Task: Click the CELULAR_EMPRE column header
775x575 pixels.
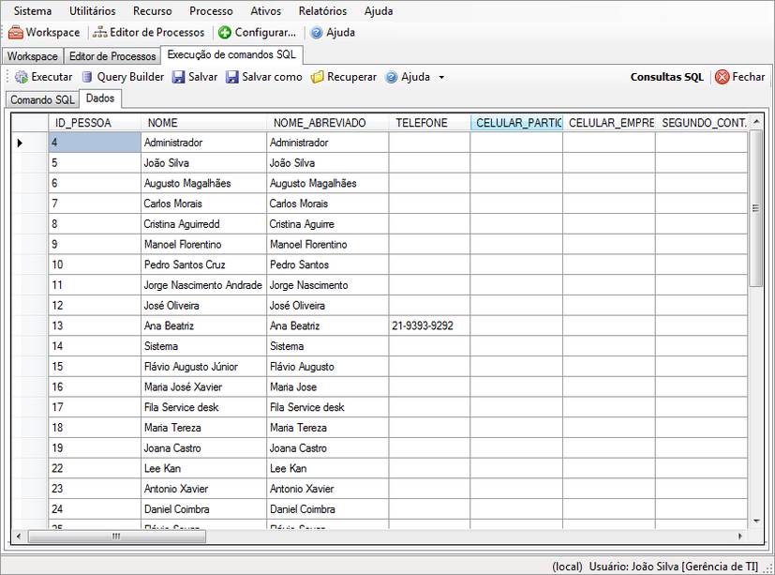Action: (x=609, y=123)
